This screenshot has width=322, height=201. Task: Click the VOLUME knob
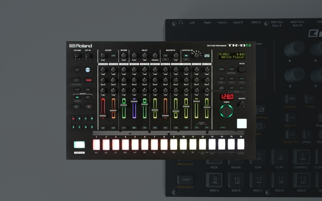77,56
